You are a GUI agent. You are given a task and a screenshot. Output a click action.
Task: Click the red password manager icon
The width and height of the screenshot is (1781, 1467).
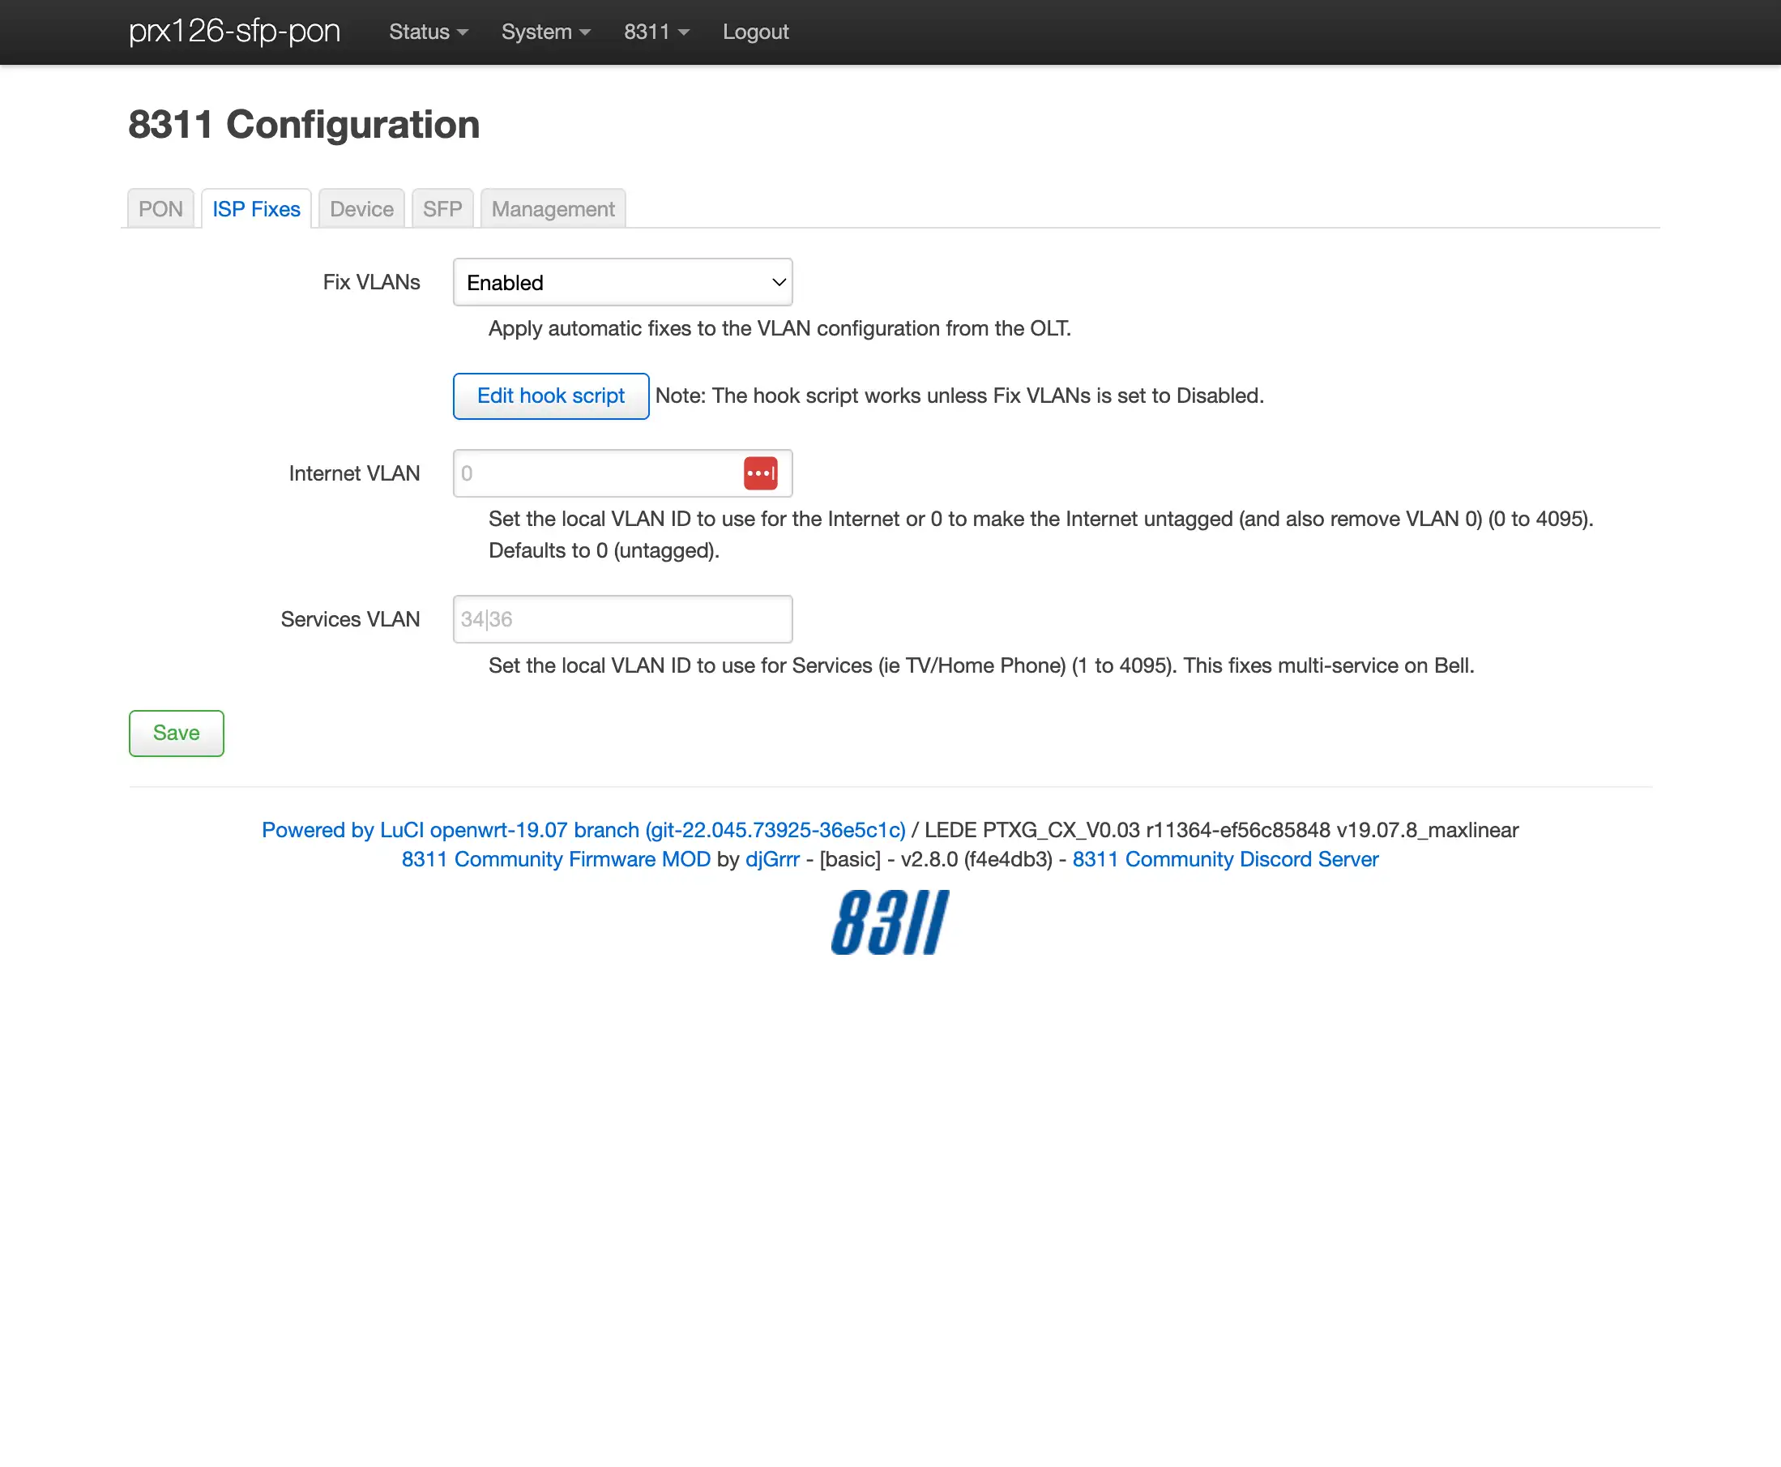[760, 473]
